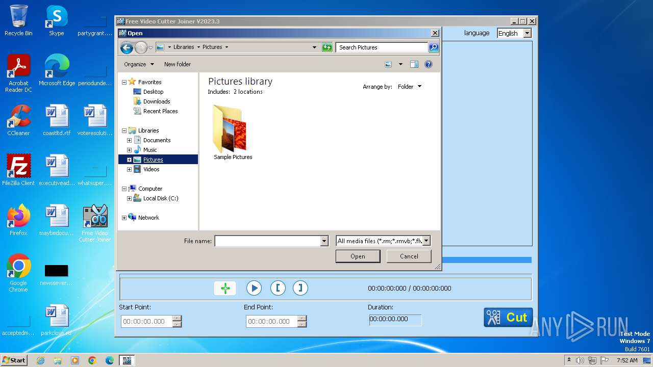Refresh the Pictures folder location
653x367 pixels.
(327, 47)
